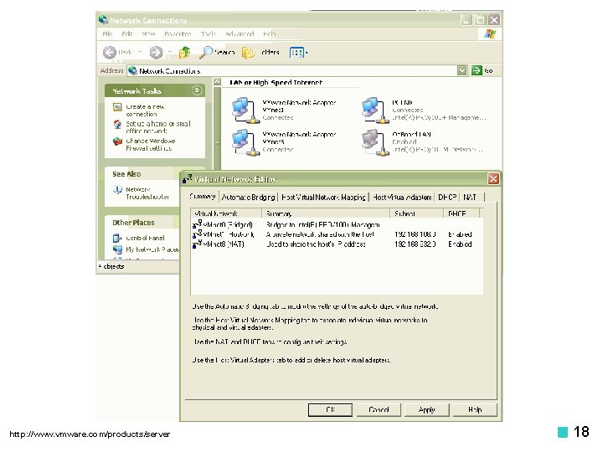Switch to the NAT tab
The image size is (603, 452).
pos(470,198)
